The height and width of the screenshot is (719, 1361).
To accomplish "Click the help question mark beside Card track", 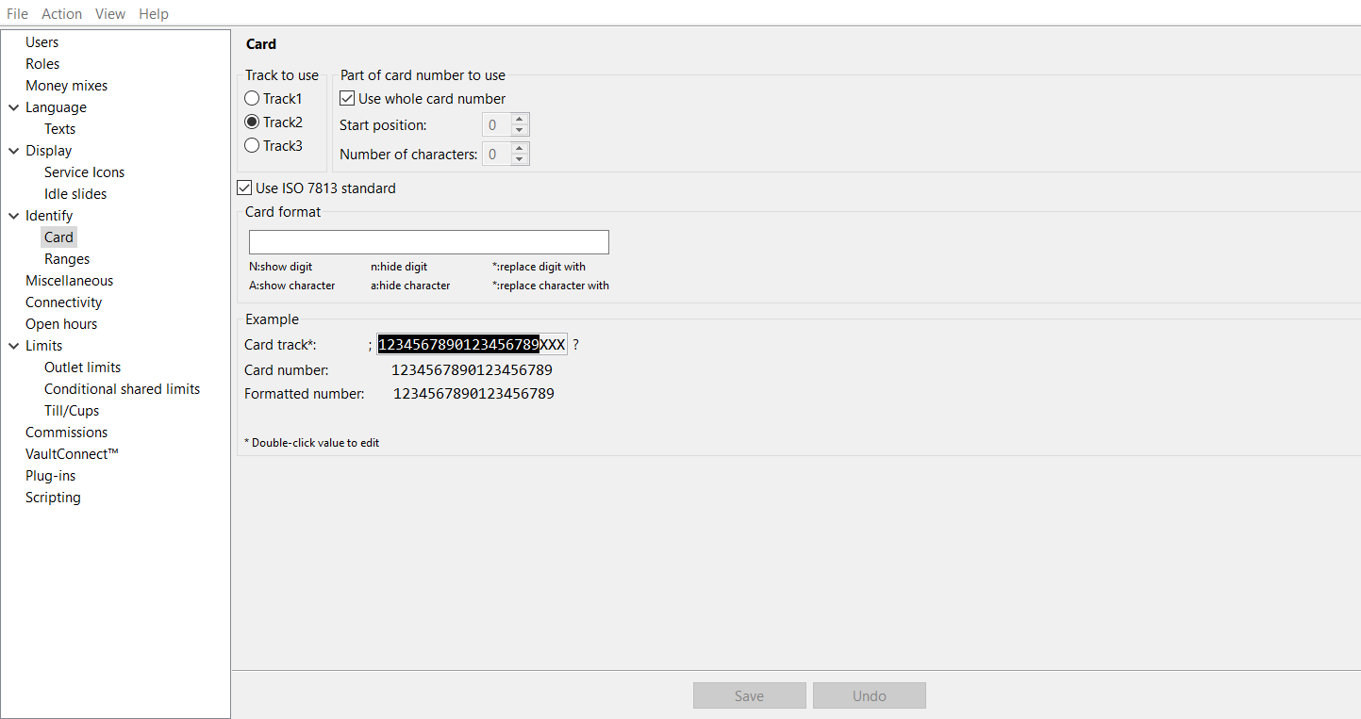I will click(575, 344).
